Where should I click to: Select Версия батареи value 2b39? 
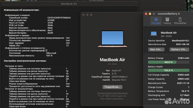(50, 33)
